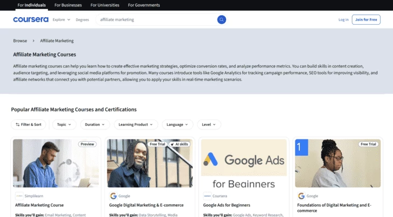Click the Google logo on Digital Marketing & E-commerce card
The height and width of the screenshot is (217, 393).
pos(113,196)
